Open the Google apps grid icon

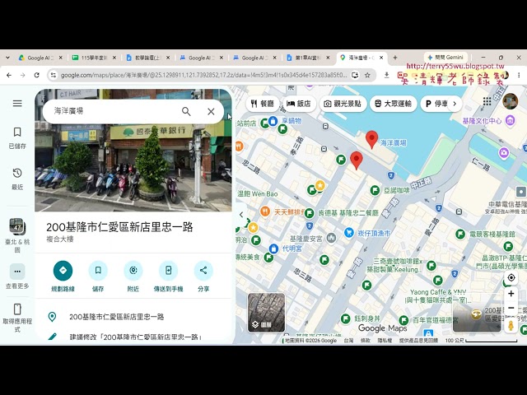487,101
